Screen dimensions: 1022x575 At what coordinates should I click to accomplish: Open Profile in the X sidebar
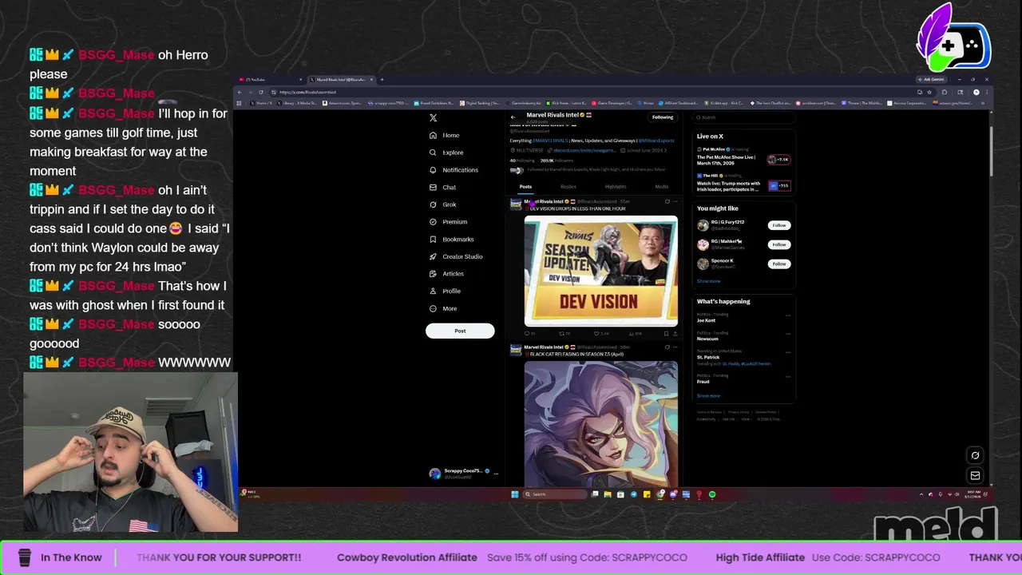(445, 291)
